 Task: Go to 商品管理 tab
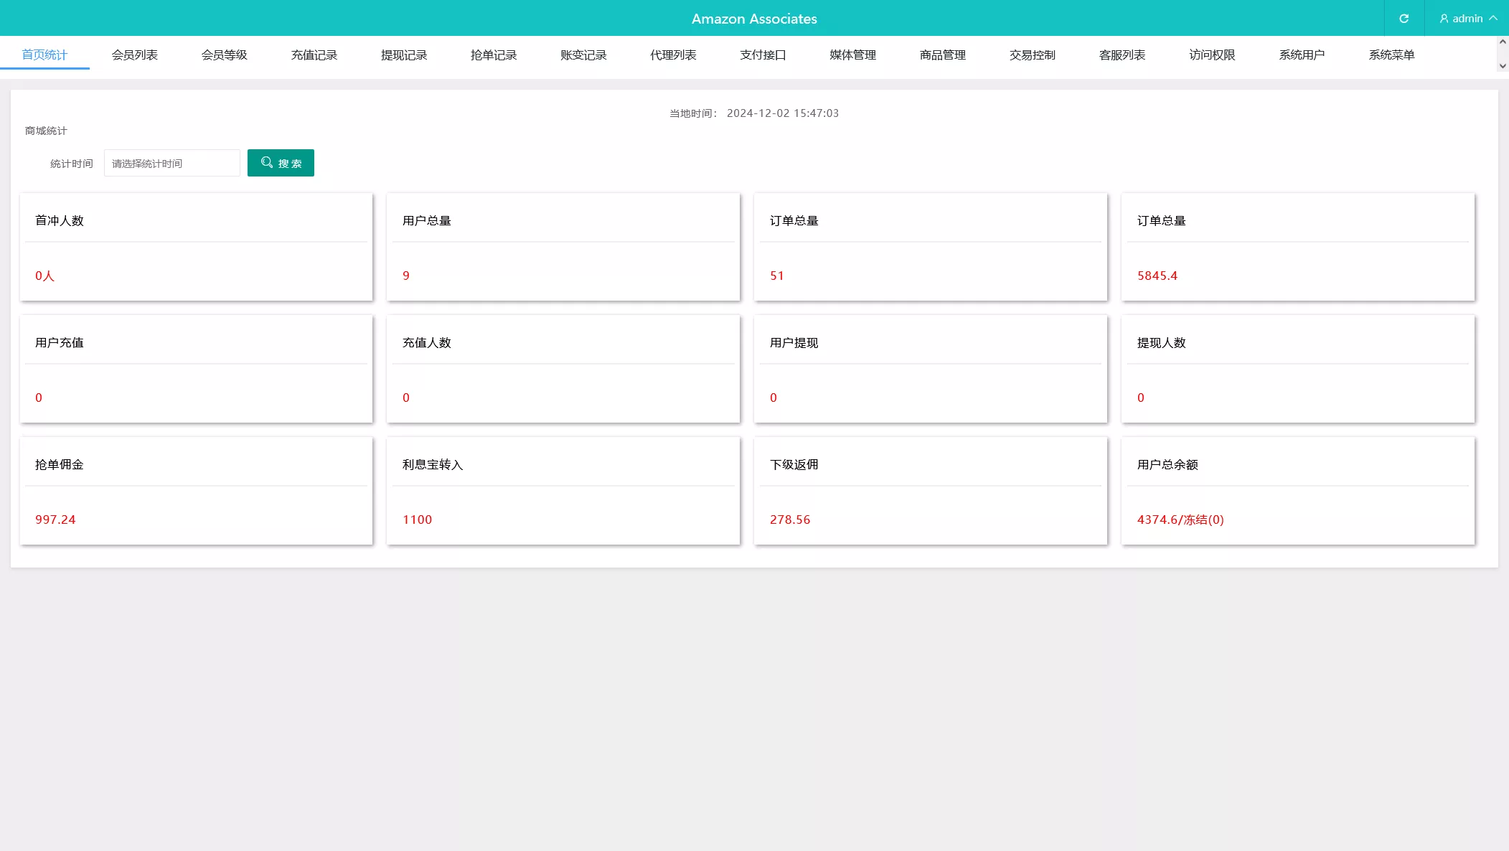point(942,55)
